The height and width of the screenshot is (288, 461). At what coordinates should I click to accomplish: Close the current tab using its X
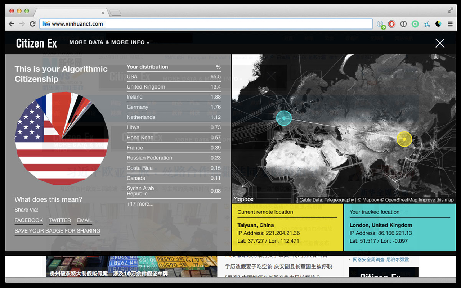pos(103,13)
